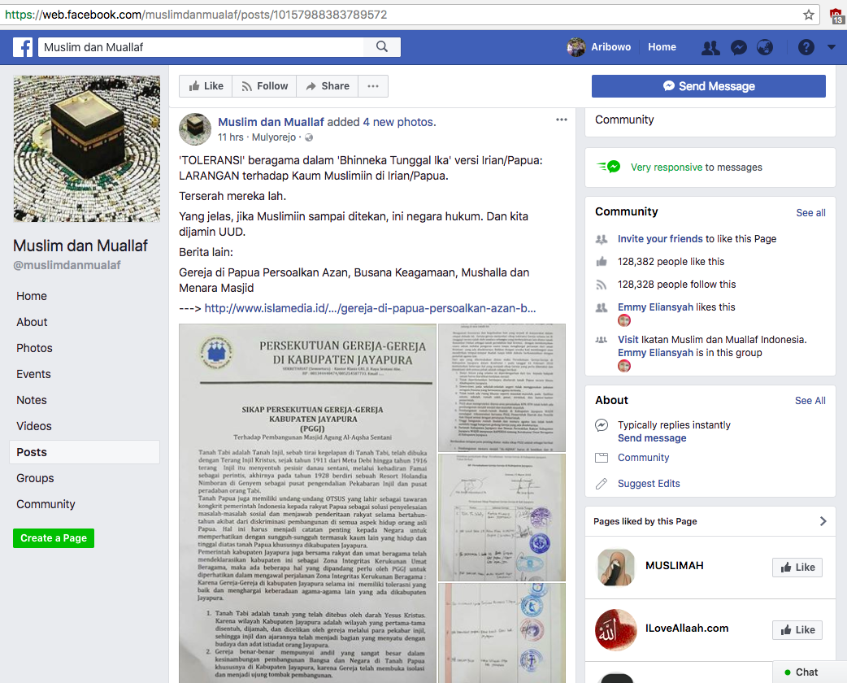Viewport: 847px width, 683px height.
Task: Click See All in About section
Action: pos(810,400)
